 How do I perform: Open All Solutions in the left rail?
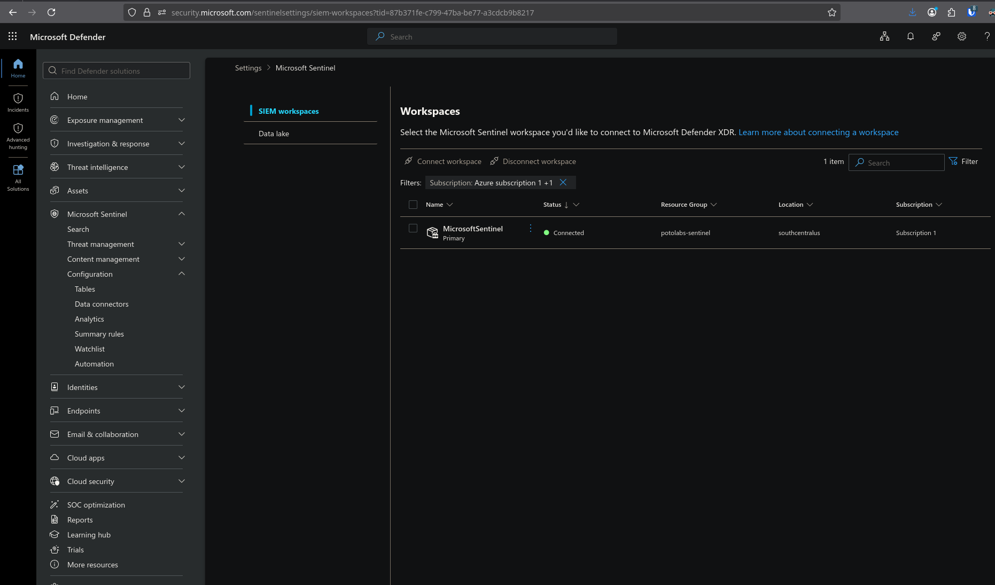[18, 177]
